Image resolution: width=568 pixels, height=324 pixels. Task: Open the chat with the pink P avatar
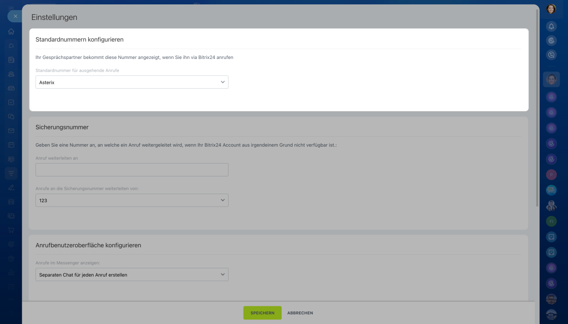551,175
